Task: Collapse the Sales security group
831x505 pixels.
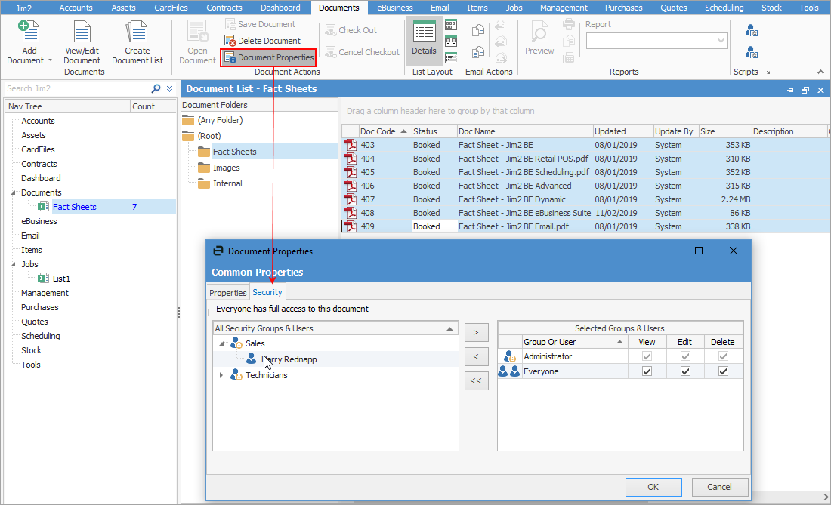Action: coord(221,343)
